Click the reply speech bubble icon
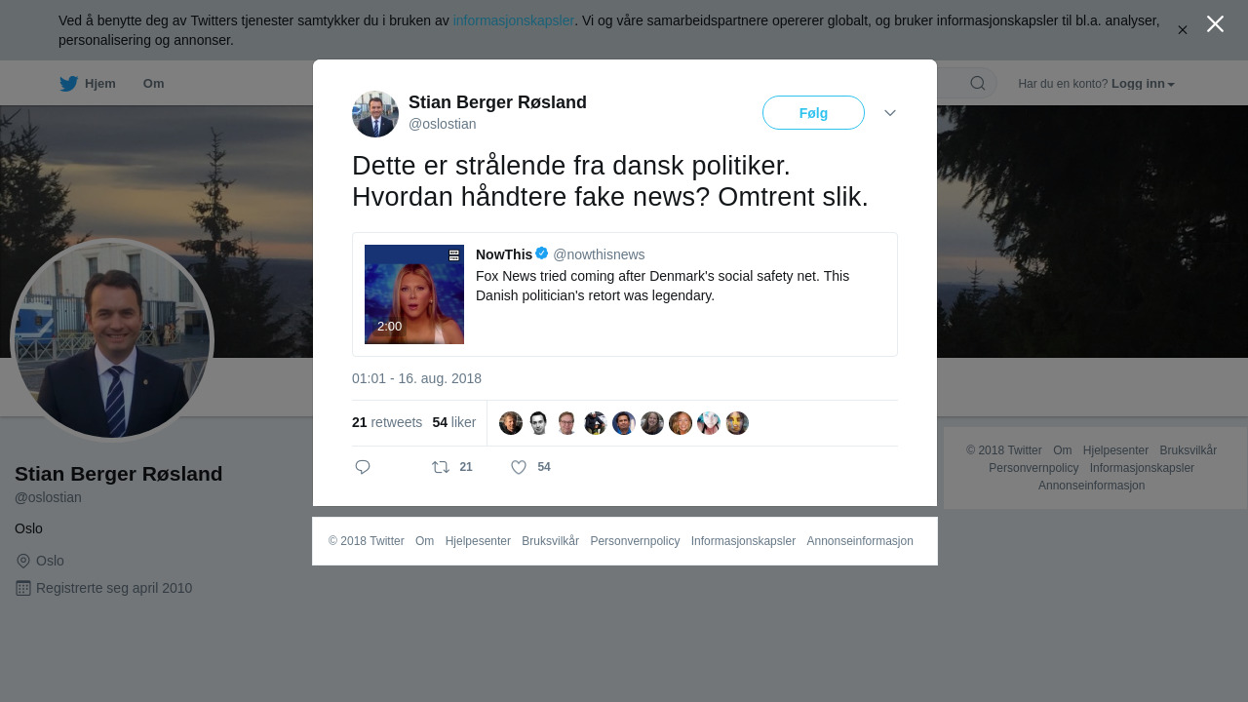1248x702 pixels. [363, 467]
